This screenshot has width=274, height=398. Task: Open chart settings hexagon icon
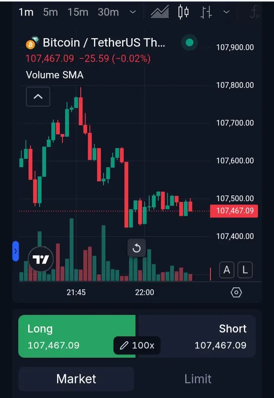click(236, 292)
